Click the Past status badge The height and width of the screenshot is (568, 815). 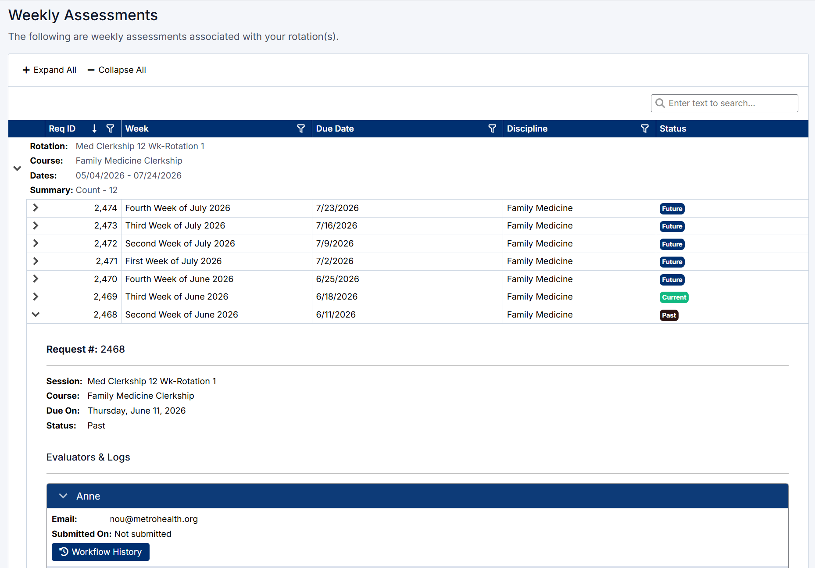point(669,315)
